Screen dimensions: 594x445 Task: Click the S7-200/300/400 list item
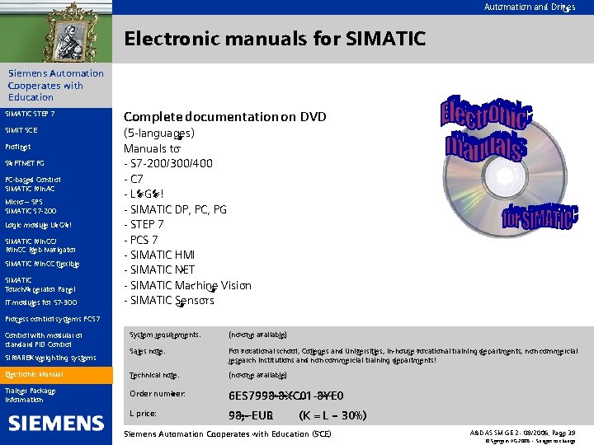pyautogui.click(x=168, y=163)
